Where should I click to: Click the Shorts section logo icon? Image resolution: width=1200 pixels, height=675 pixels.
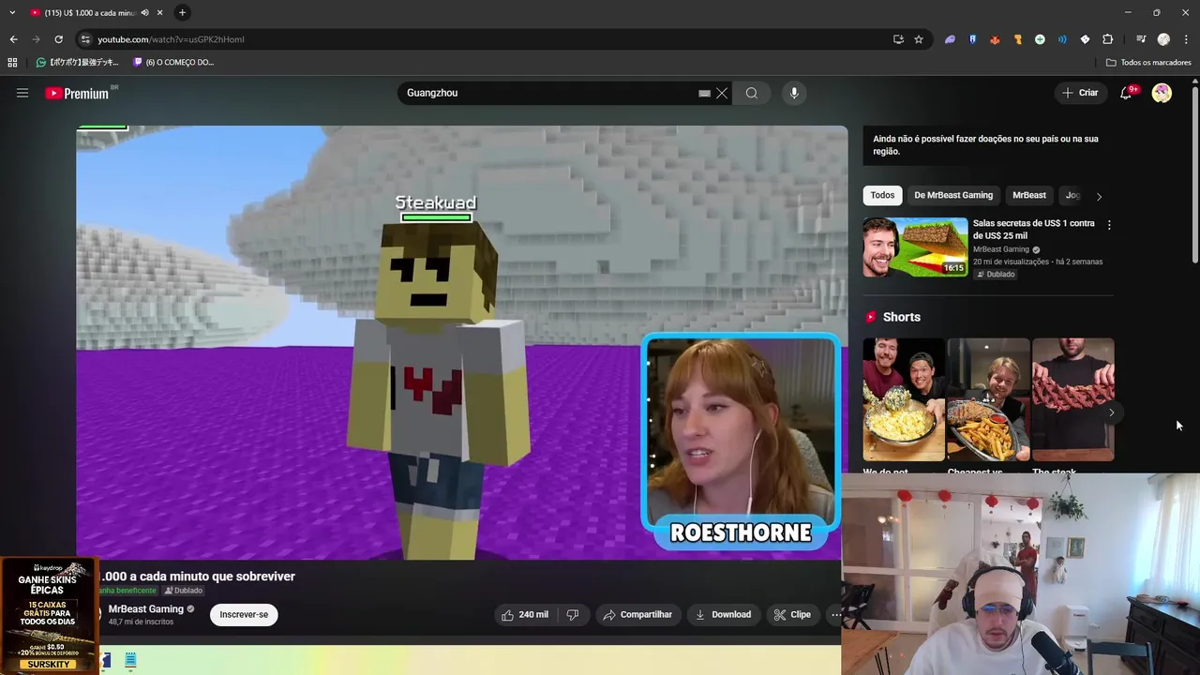pos(871,317)
